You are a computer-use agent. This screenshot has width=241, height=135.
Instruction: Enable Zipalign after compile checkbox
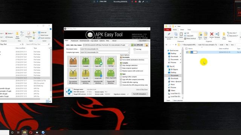point(121,76)
